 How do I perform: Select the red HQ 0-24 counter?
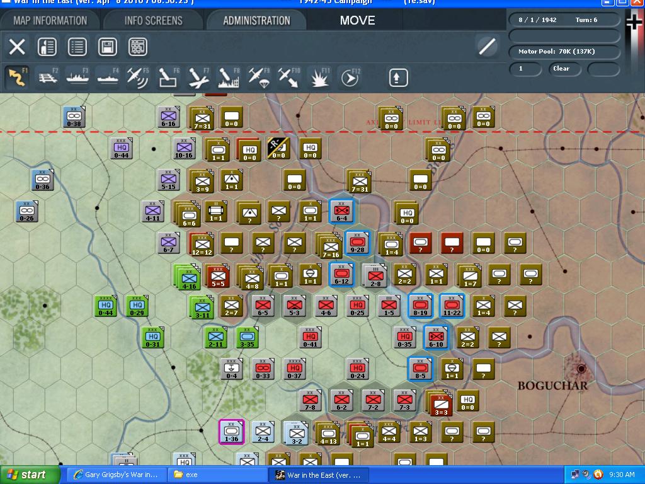click(358, 369)
